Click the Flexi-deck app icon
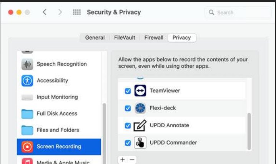The width and height of the screenshot is (276, 164). coord(140,108)
